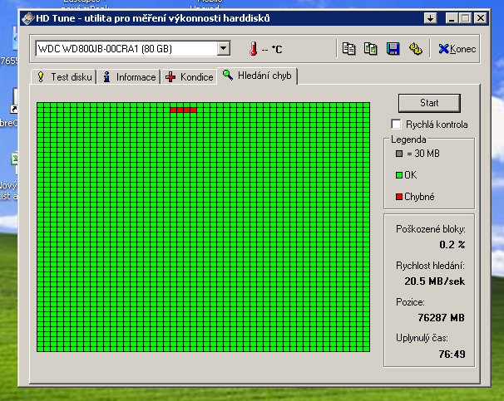Click the Rychlost hledání label
The height and width of the screenshot is (401, 504).
(x=430, y=266)
